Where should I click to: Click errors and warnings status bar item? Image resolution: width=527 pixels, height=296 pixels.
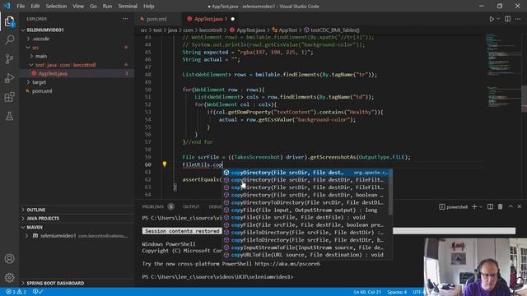[x=16, y=292]
